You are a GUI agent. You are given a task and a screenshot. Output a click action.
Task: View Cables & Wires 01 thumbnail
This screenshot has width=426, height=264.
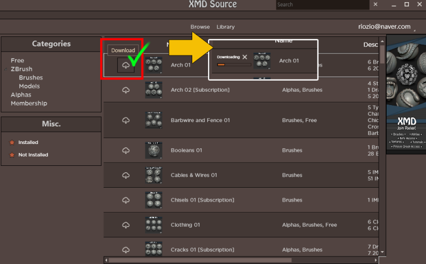(x=153, y=175)
